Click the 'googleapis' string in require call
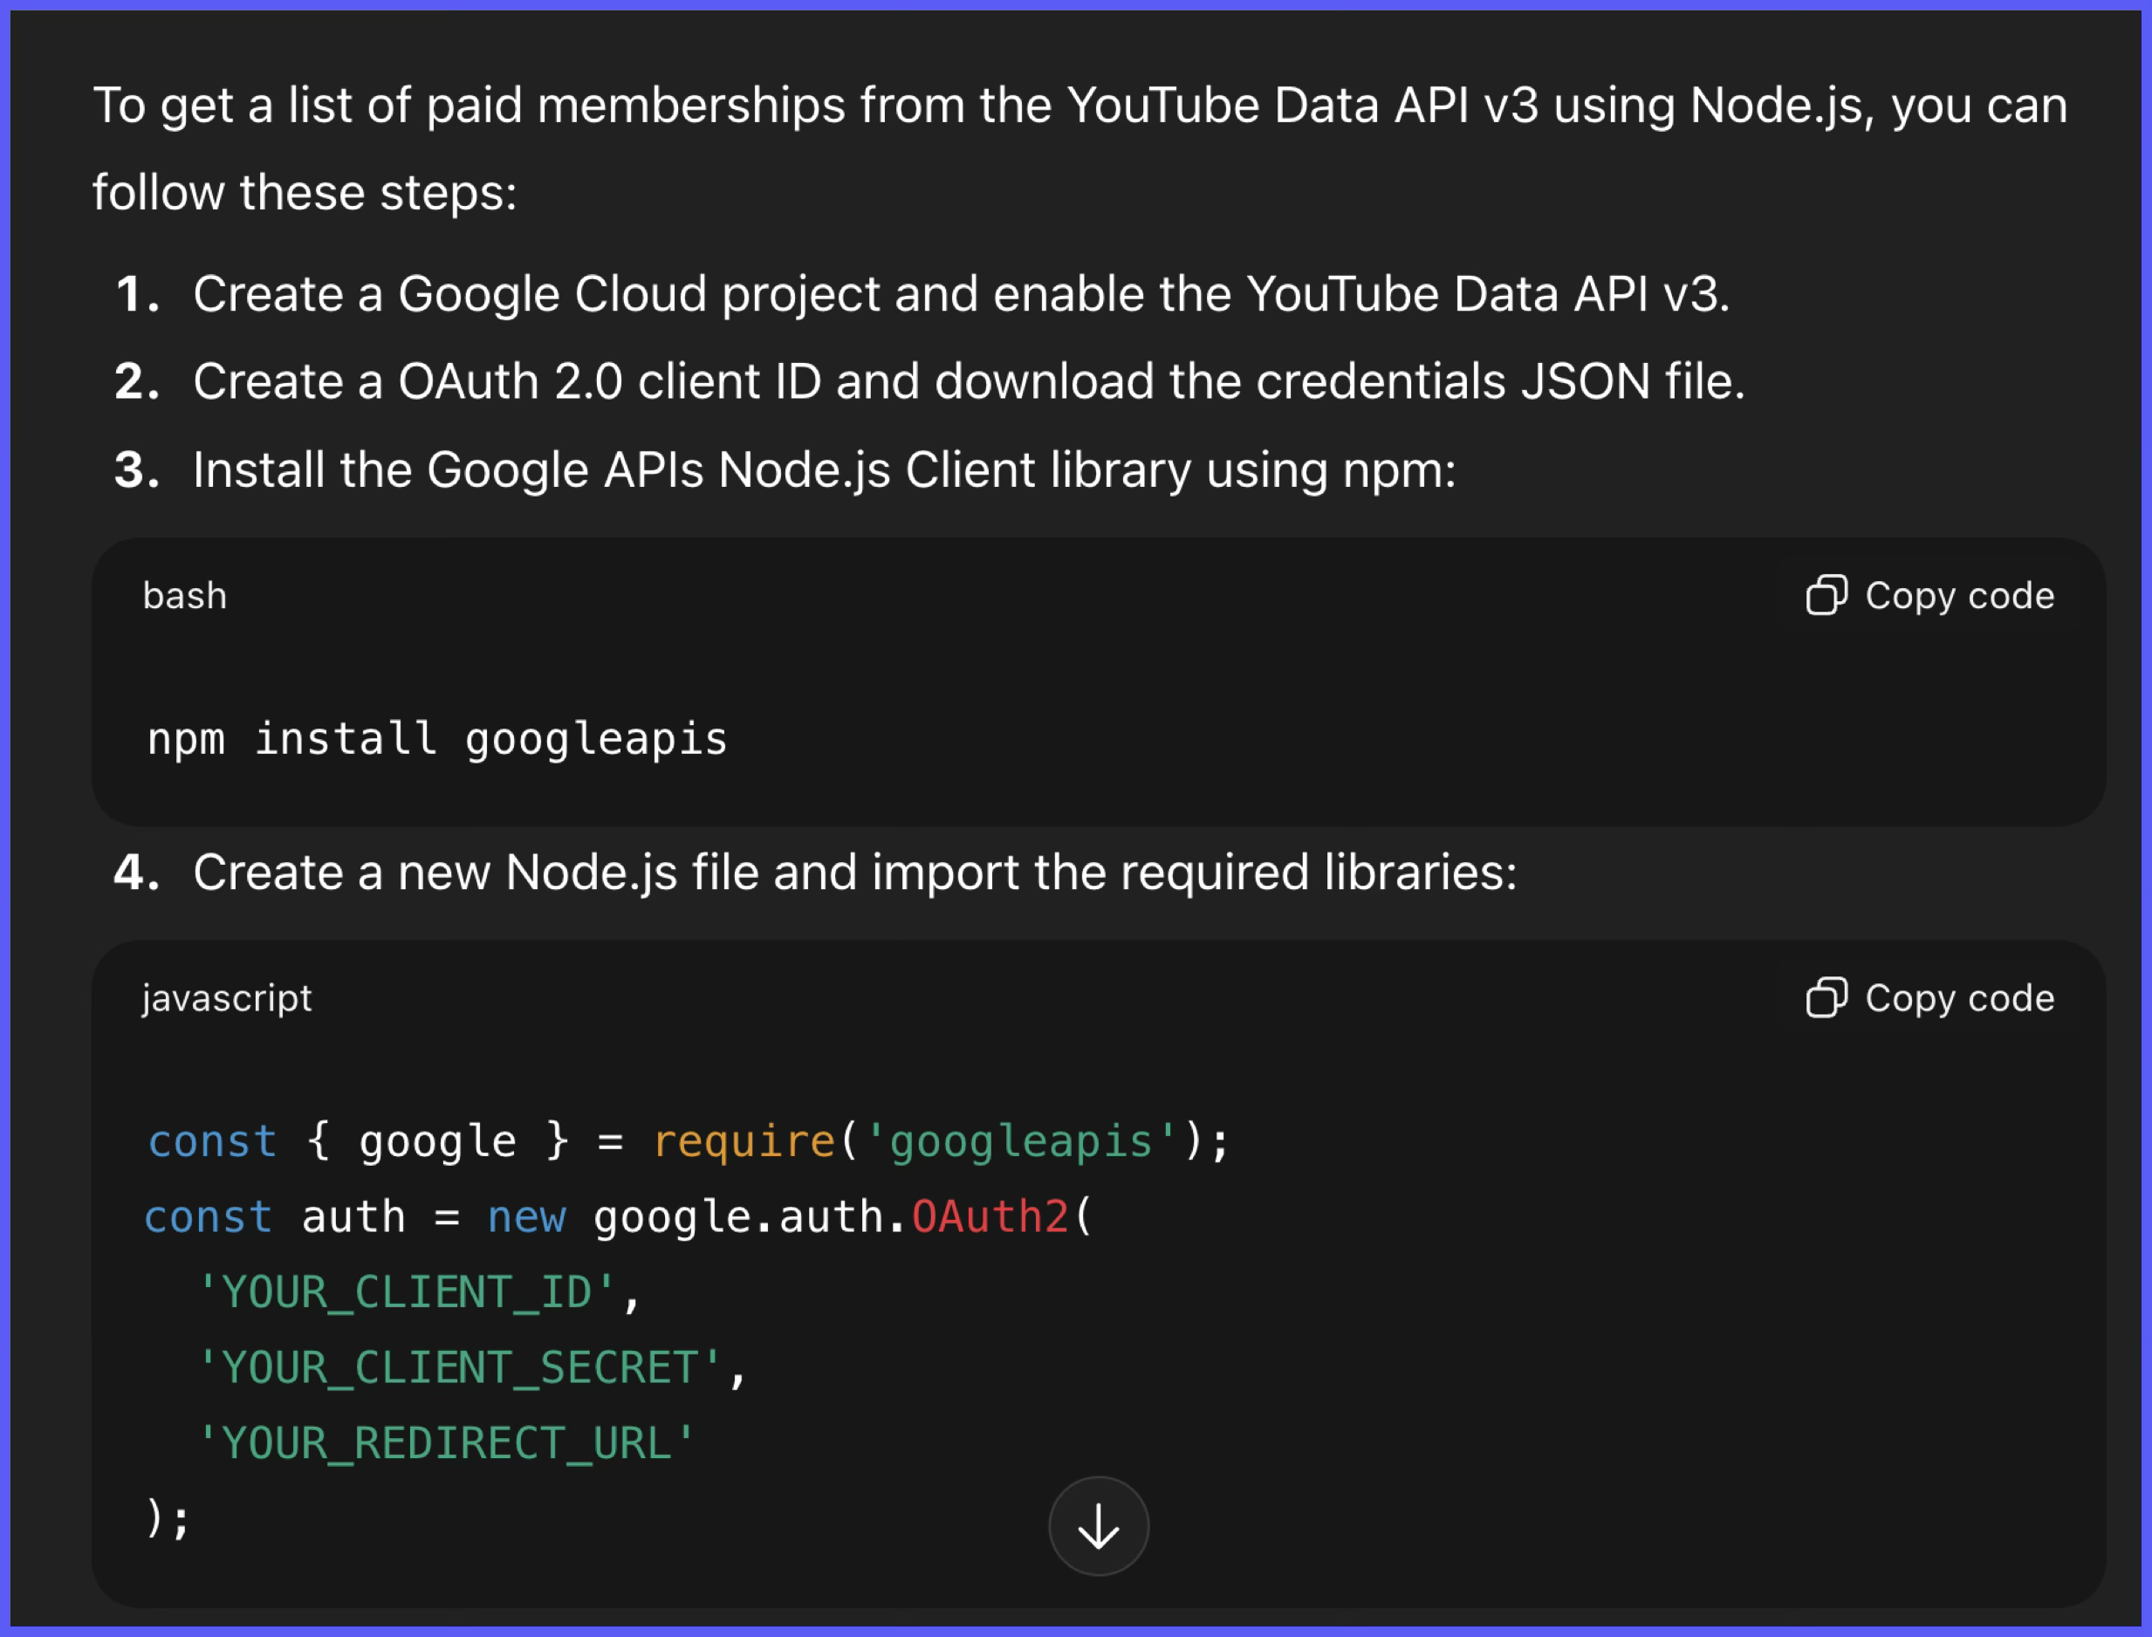2152x1637 pixels. pos(1021,1140)
